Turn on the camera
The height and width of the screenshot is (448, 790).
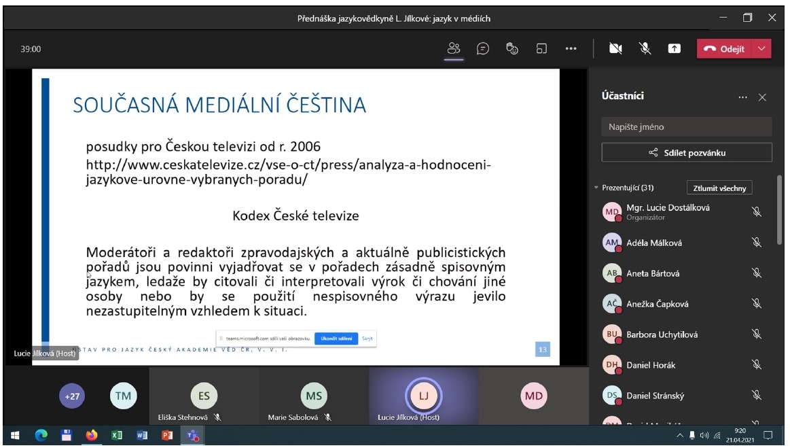615,48
